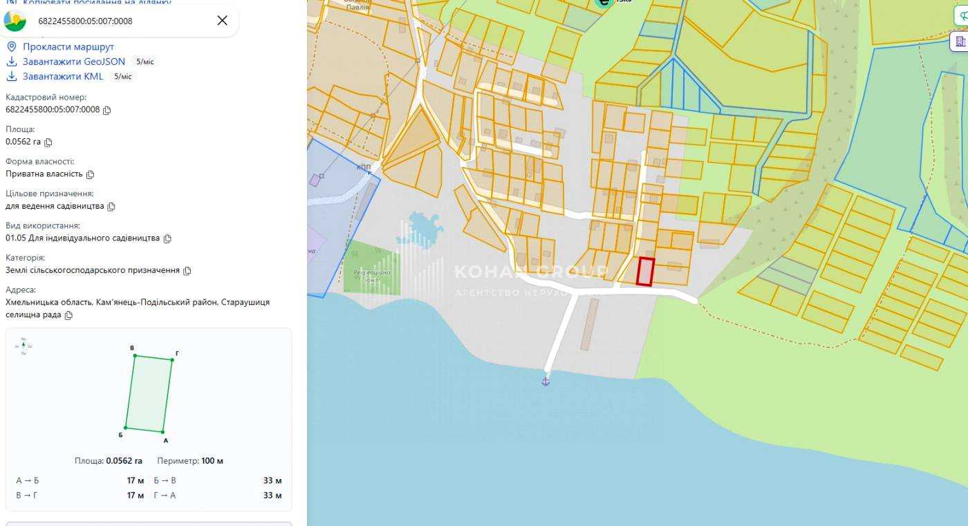Copy the parcel address text

68,315
